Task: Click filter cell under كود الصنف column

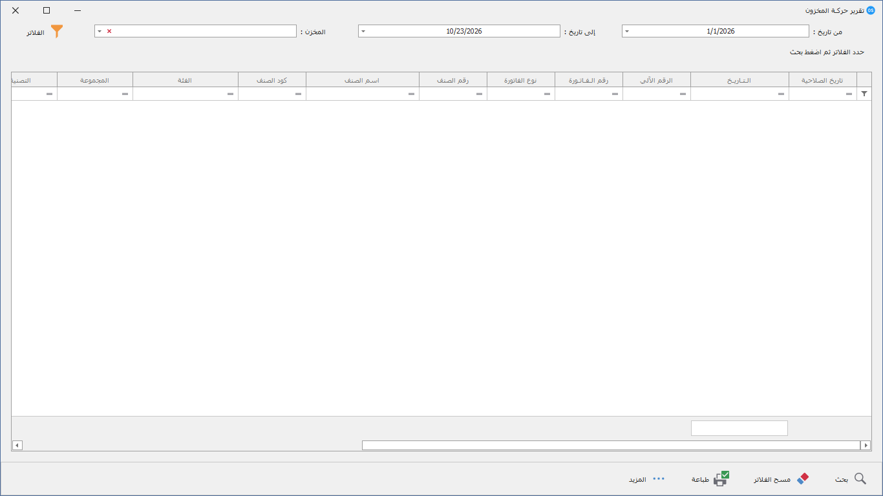Action: (x=272, y=94)
